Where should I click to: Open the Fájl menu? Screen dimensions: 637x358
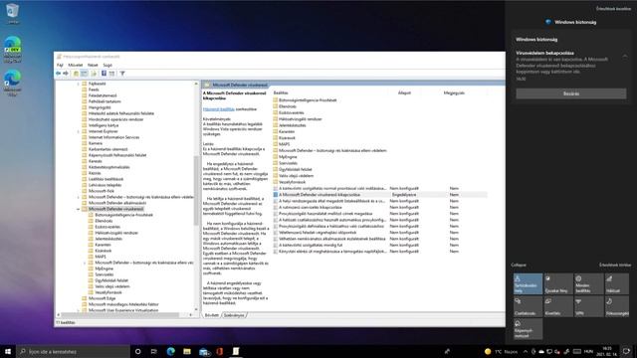click(60, 65)
